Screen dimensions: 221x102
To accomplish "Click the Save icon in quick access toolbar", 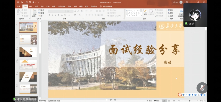I will click(18, 2).
